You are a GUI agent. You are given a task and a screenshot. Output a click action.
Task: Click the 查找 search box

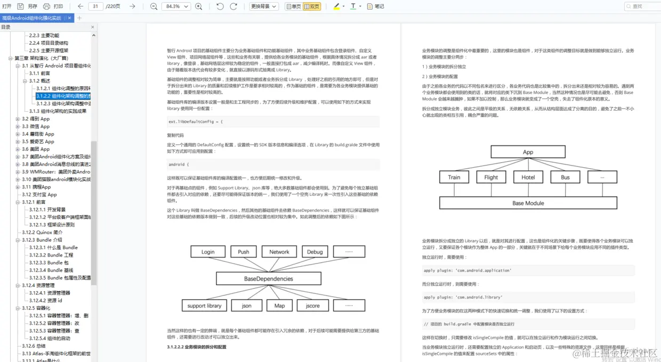643,6
